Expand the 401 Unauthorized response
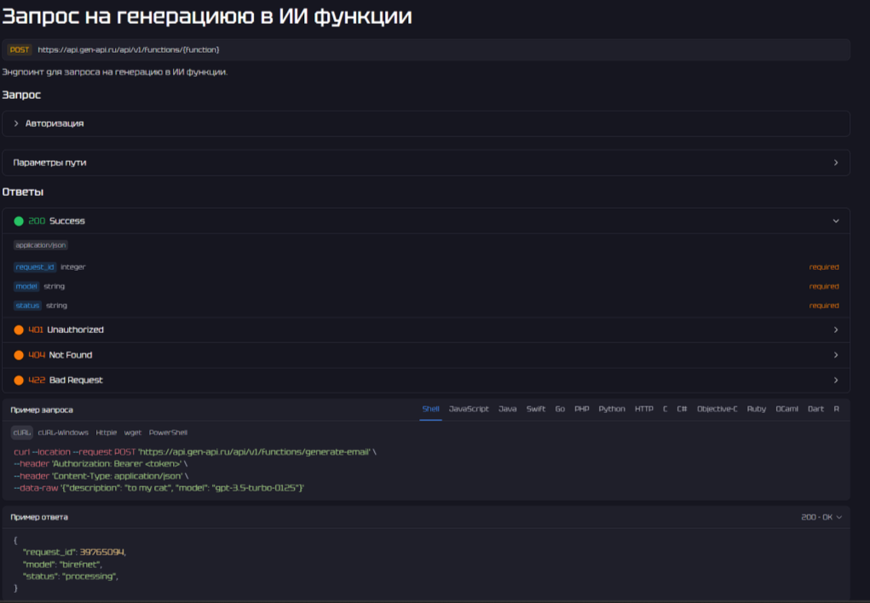Viewport: 870px width, 603px height. tap(835, 330)
